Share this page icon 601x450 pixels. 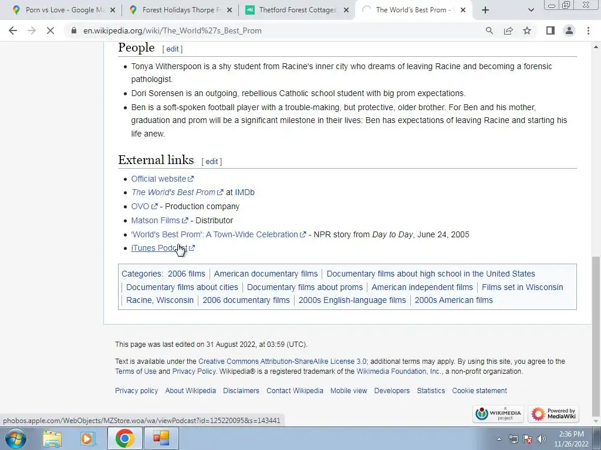click(x=508, y=30)
